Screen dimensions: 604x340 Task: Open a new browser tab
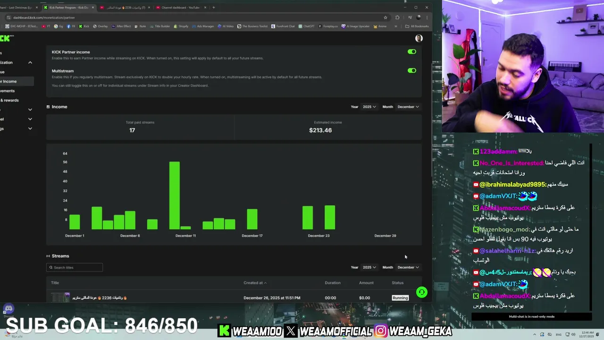(213, 8)
